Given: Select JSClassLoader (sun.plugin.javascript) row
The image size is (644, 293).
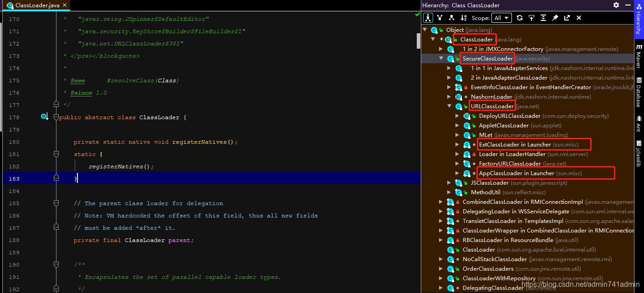Looking at the screenshot, I should pos(528,182).
